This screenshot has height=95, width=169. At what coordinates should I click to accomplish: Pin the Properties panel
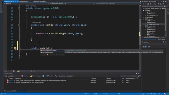pos(163,42)
